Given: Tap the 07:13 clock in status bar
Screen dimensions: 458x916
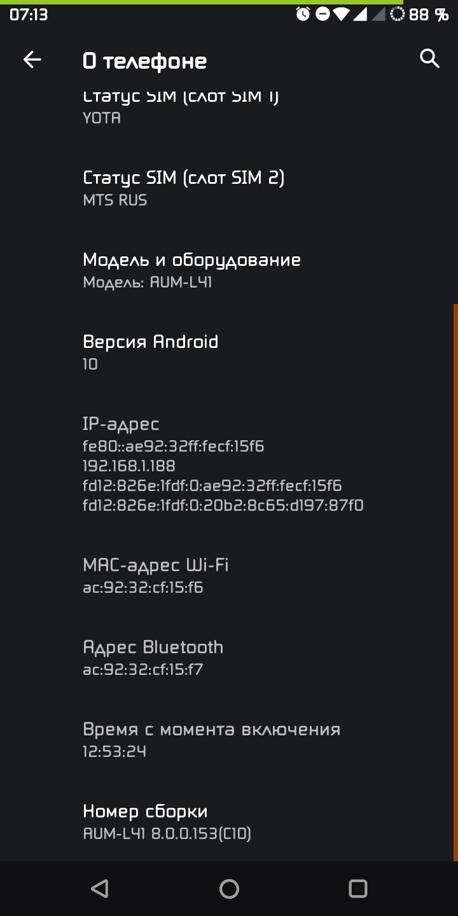Looking at the screenshot, I should point(29,14).
